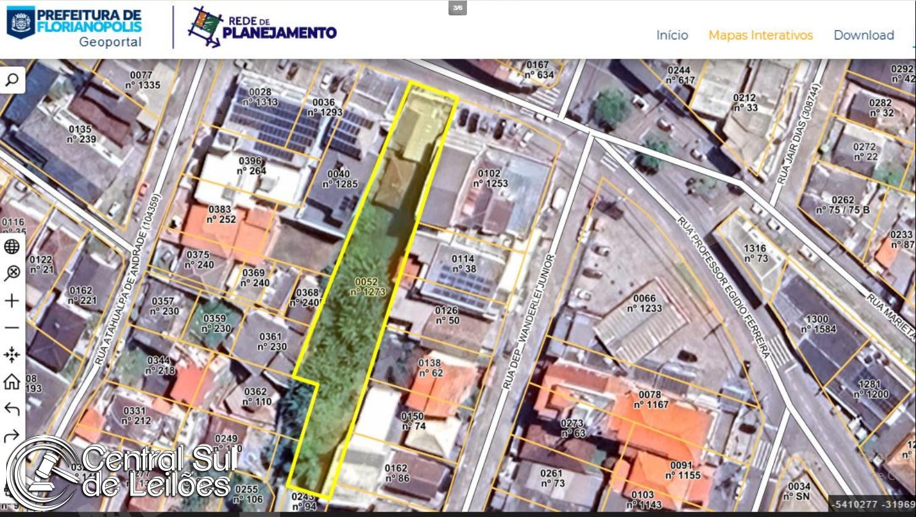The image size is (916, 517).
Task: Go to next map extent arrow
Action: [12, 436]
